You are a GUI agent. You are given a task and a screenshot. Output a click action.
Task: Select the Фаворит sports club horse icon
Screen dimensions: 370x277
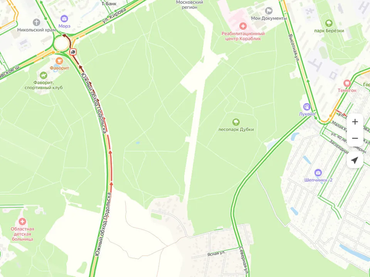pyautogui.click(x=44, y=75)
